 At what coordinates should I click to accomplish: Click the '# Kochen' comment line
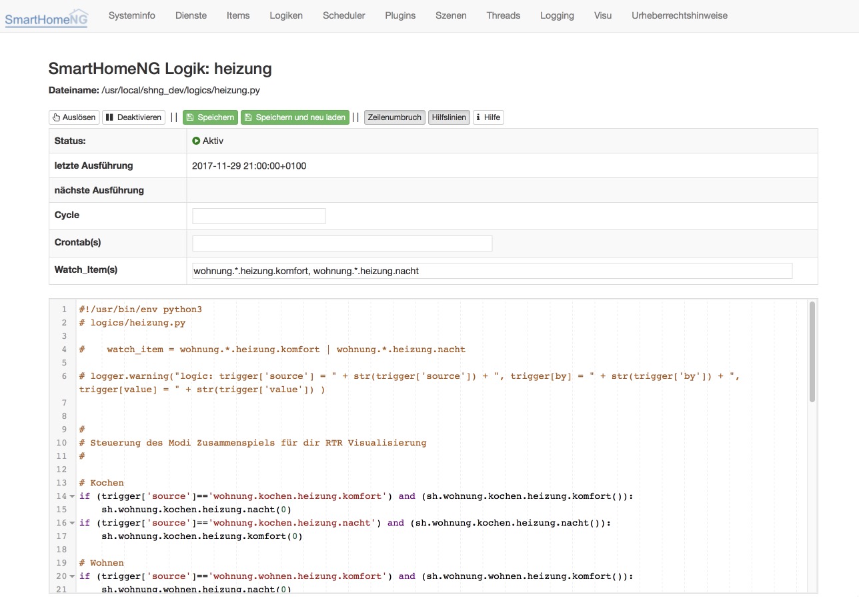point(101,483)
